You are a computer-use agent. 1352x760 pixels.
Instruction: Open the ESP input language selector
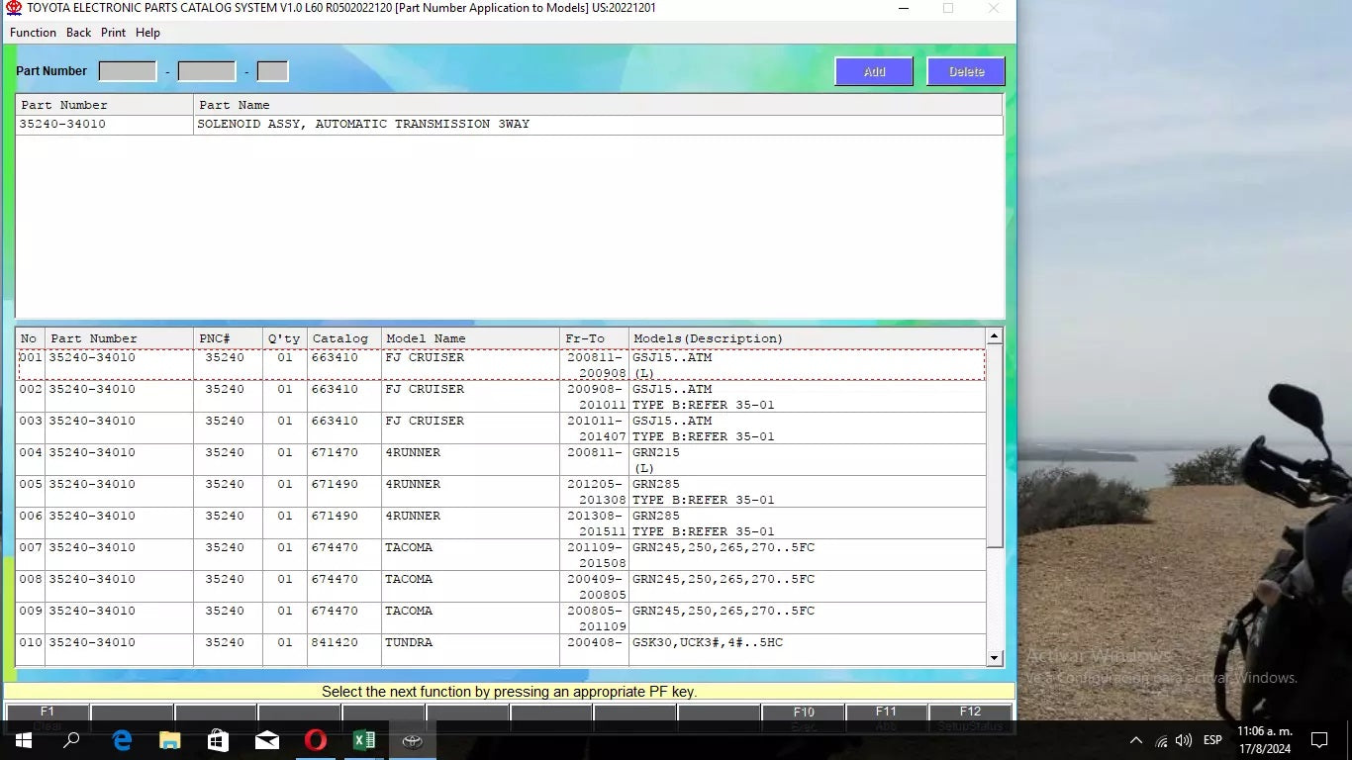coord(1212,740)
